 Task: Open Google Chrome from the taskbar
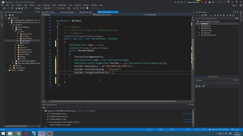point(18,133)
